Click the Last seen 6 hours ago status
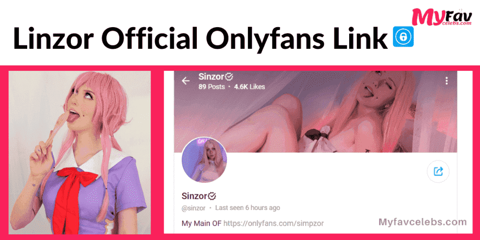Viewport: 480px width, 240px height. pyautogui.click(x=247, y=208)
